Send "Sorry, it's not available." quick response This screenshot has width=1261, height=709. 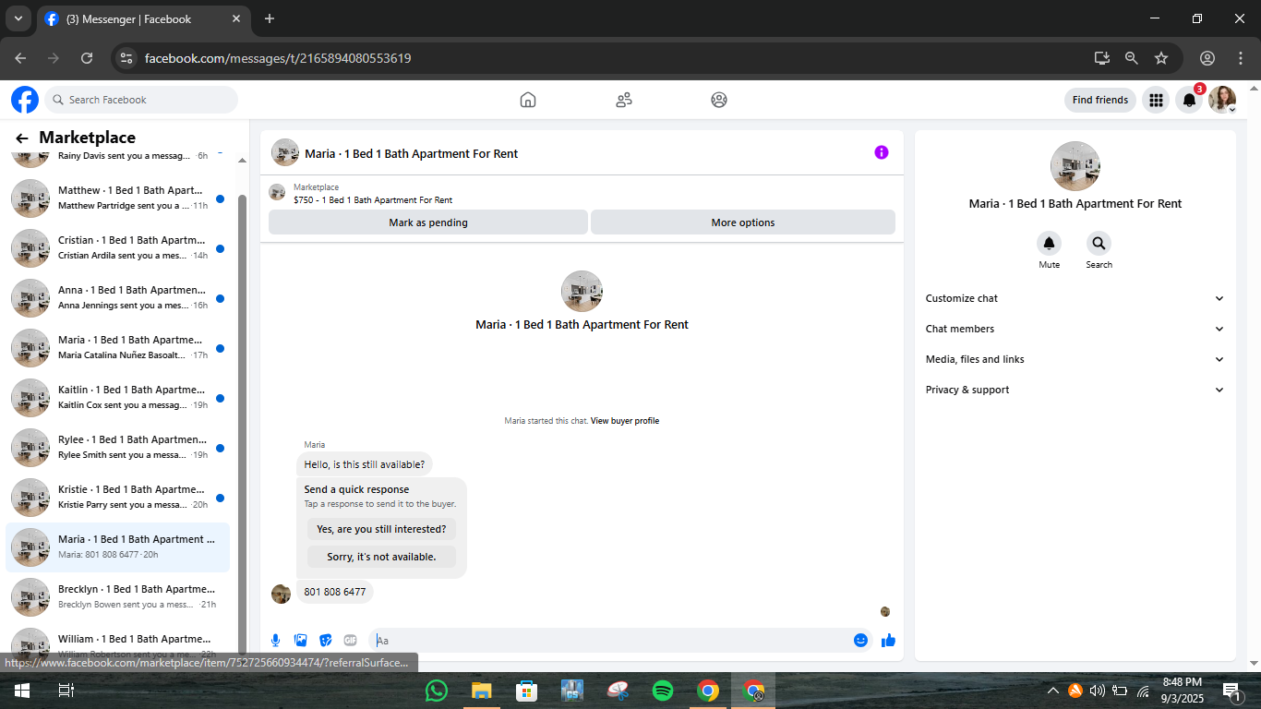pos(381,557)
